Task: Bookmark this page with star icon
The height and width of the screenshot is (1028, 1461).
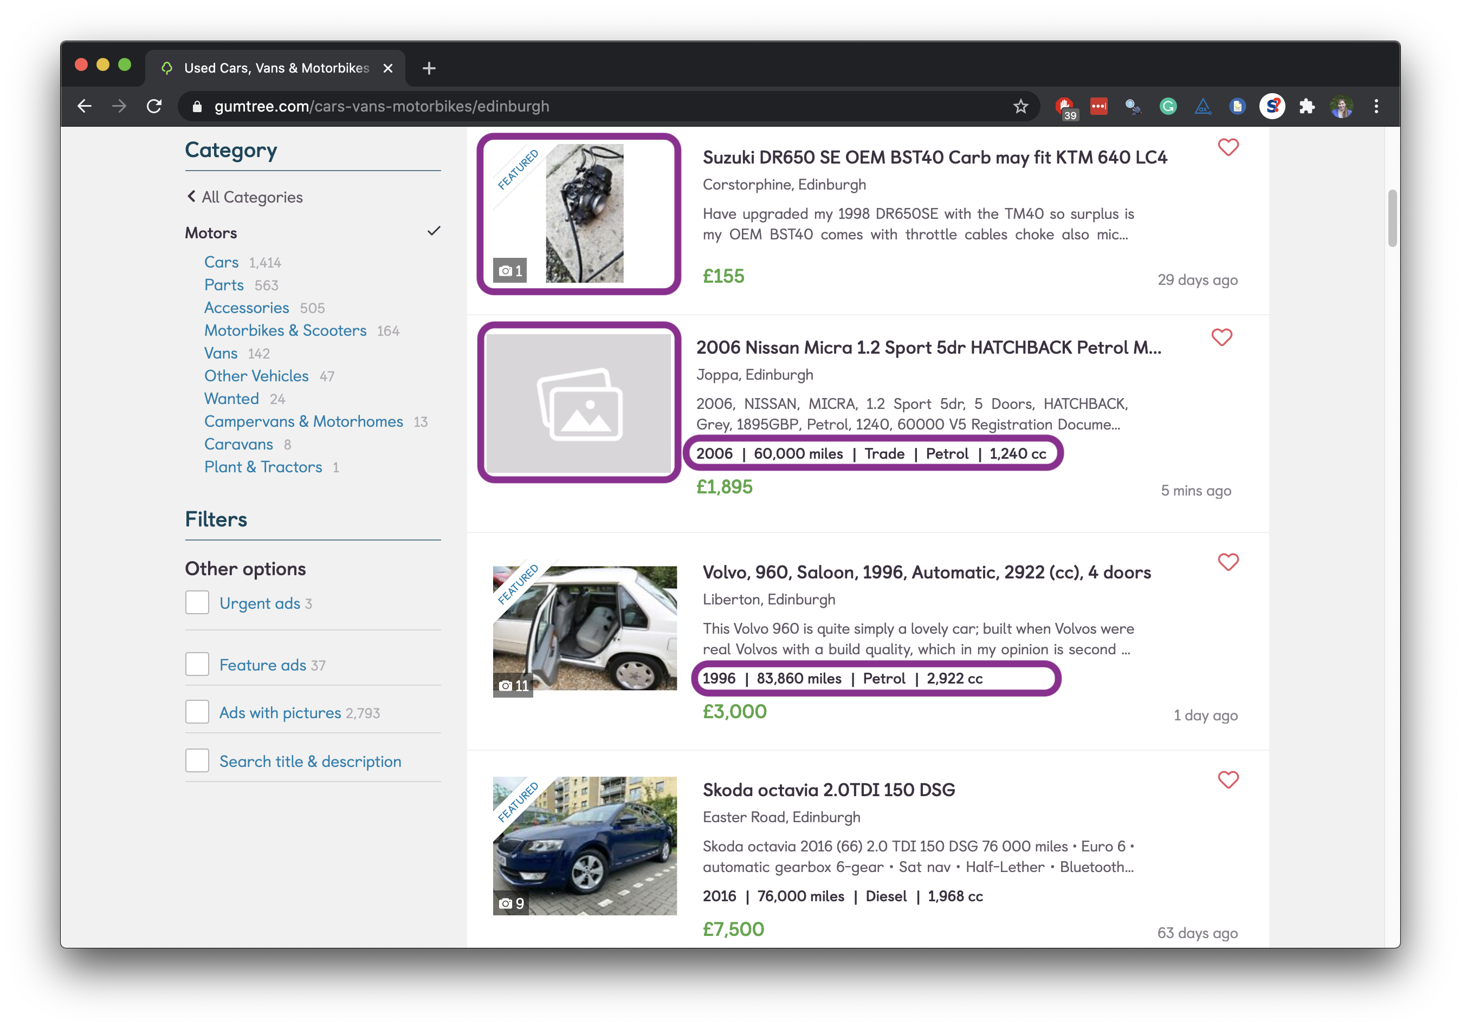Action: (x=1020, y=106)
